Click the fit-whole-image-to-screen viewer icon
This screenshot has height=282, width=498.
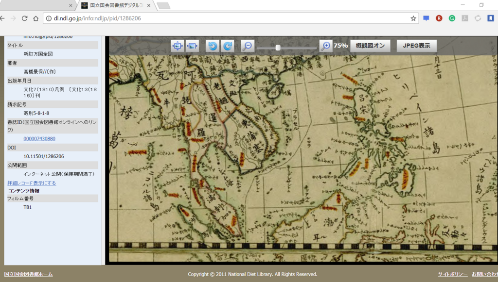coord(177,46)
